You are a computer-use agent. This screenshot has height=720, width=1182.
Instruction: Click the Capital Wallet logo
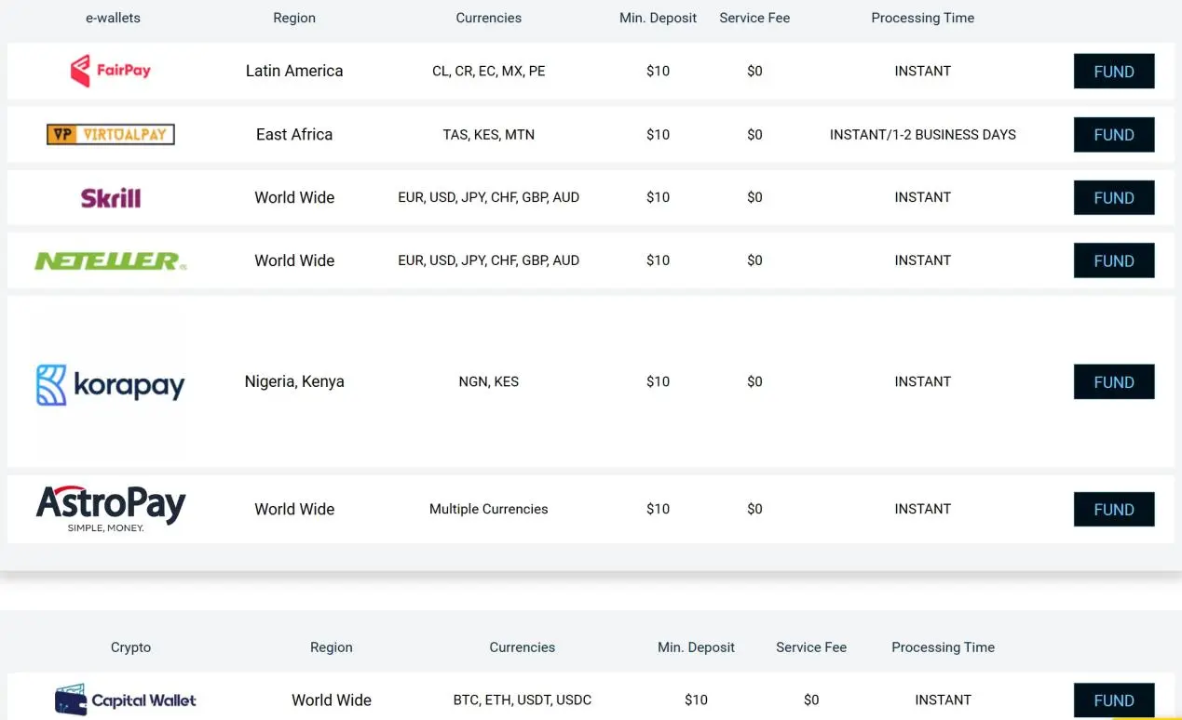(x=126, y=700)
